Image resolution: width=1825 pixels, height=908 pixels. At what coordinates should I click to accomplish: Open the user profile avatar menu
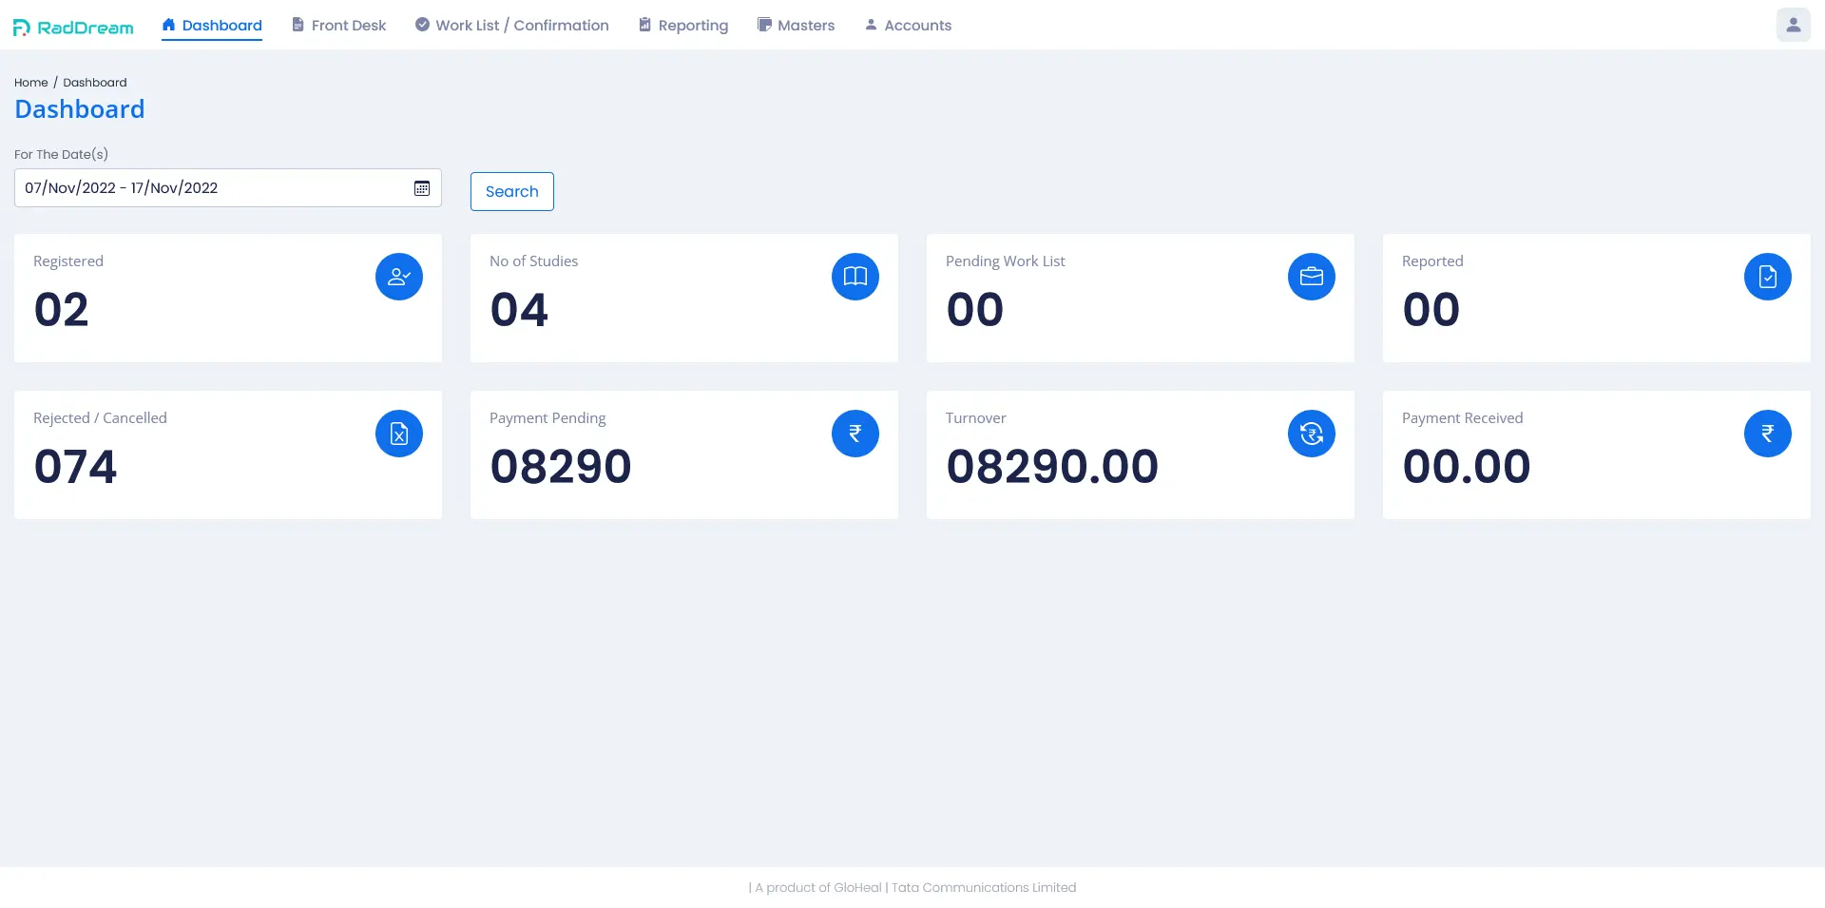point(1793,25)
